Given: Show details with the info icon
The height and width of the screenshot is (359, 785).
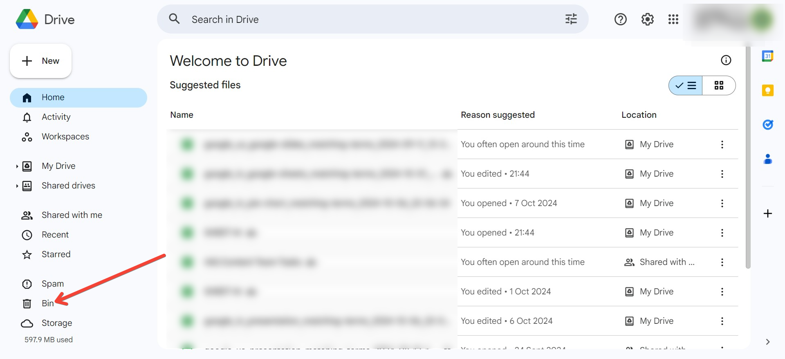Looking at the screenshot, I should tap(726, 61).
